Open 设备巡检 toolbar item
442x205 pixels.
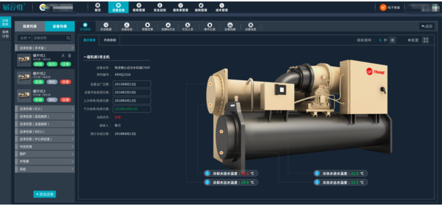click(126, 26)
